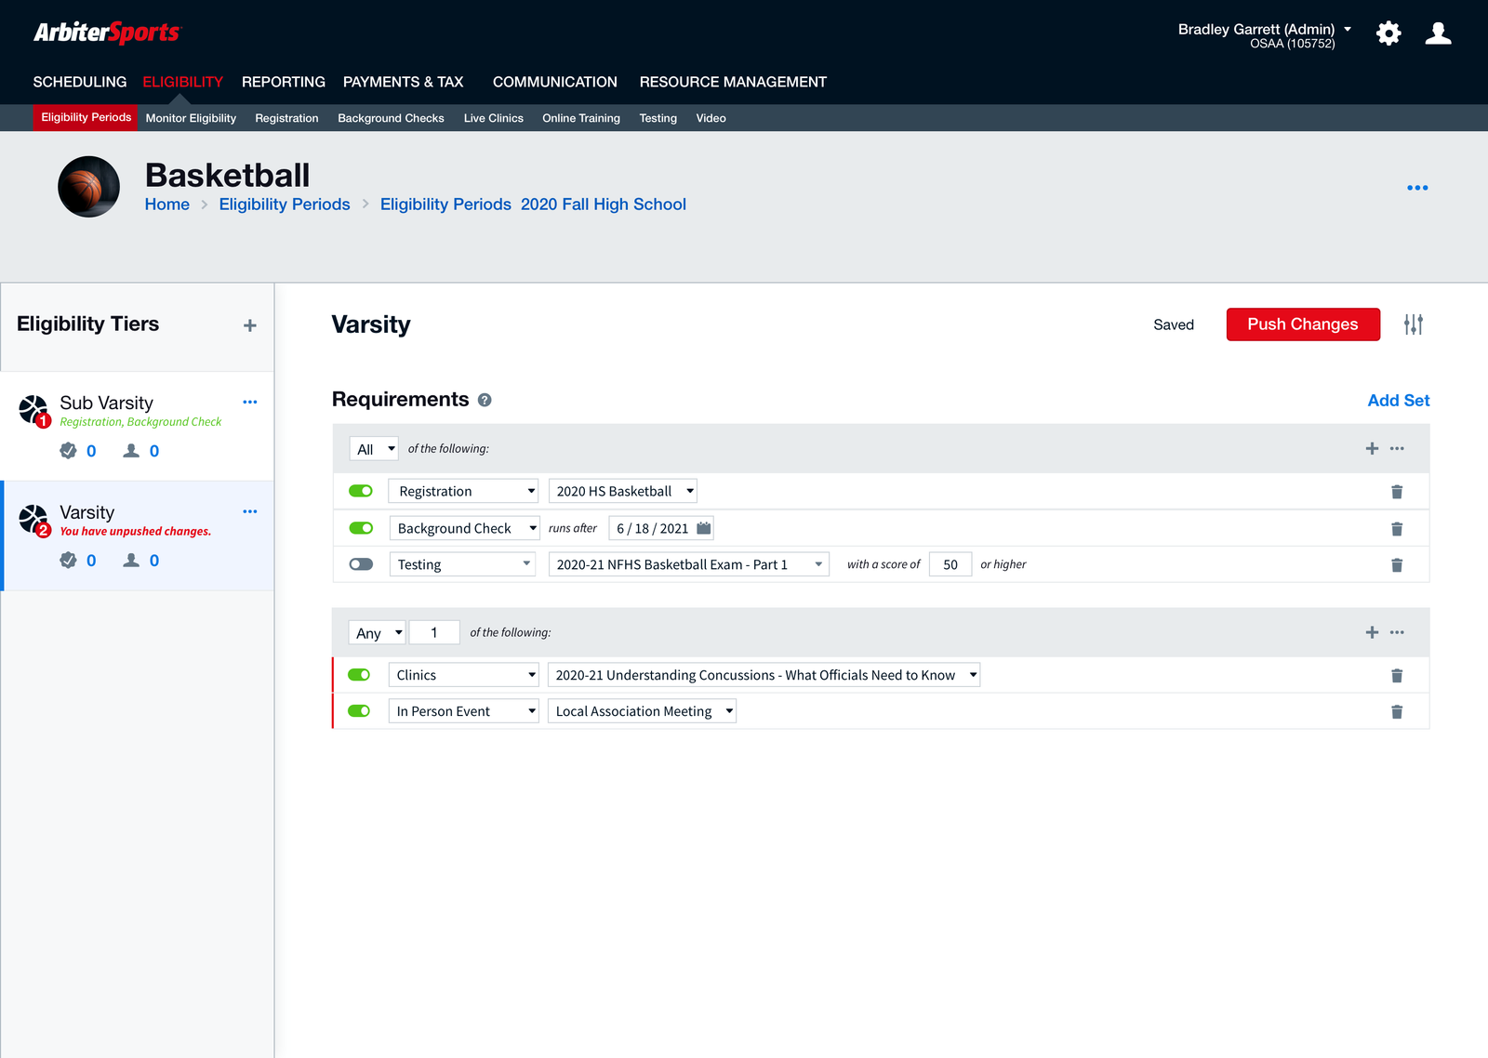Open Varsity tier options menu
This screenshot has width=1488, height=1058.
pos(249,511)
